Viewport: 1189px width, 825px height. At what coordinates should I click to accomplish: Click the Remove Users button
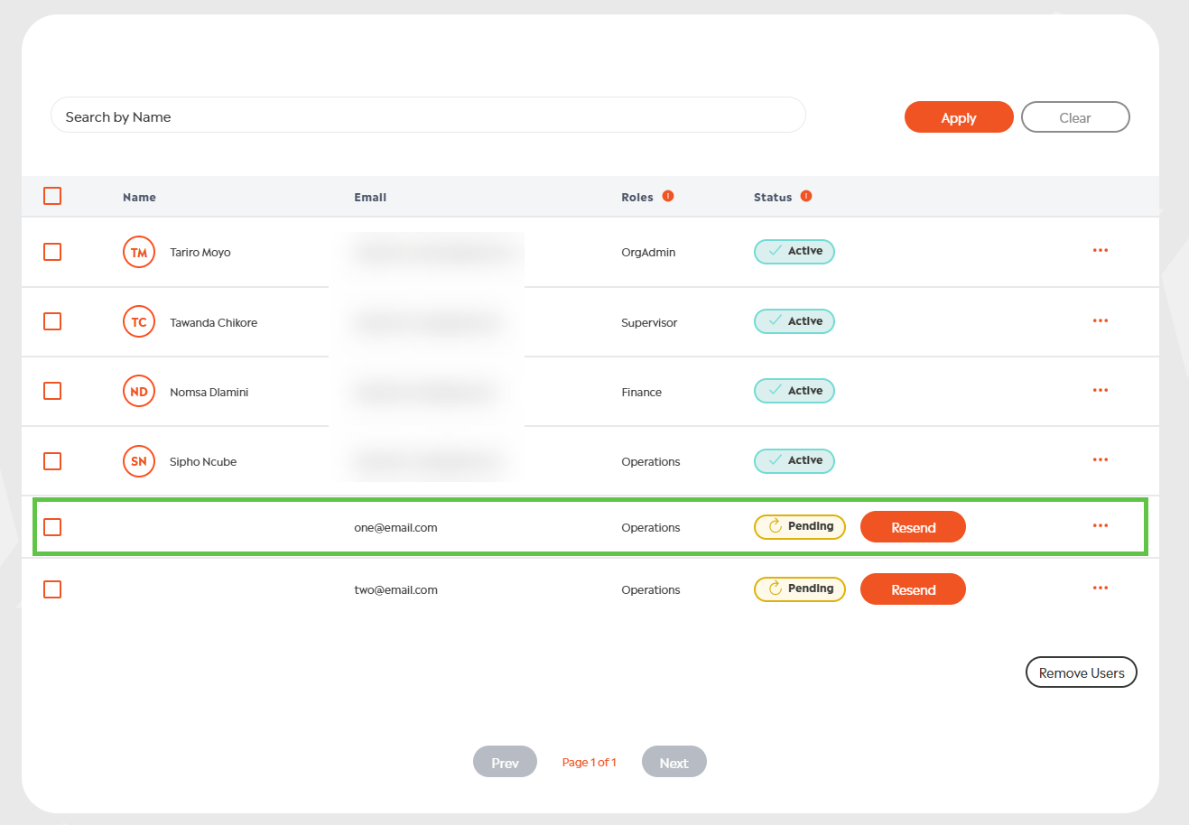click(x=1081, y=672)
